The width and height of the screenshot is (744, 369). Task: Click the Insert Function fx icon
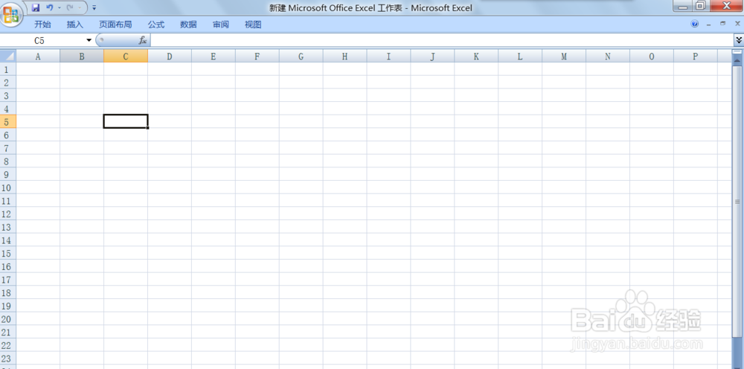tap(143, 40)
